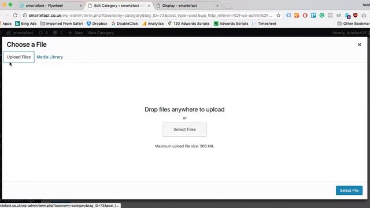Image resolution: width=370 pixels, height=208 pixels.
Task: Click the macOS yellow minimize window button
Action: click(x=4, y=5)
